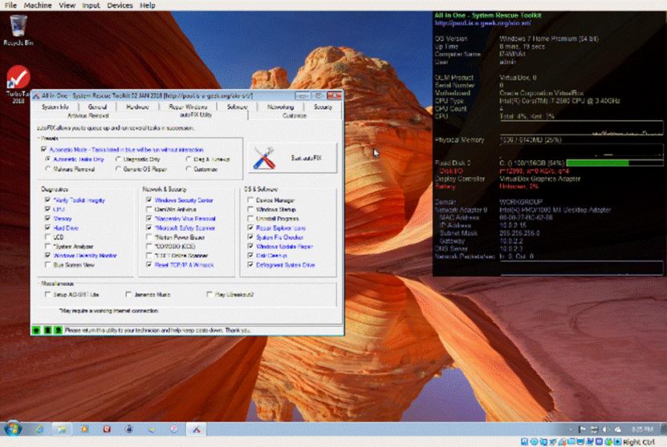Click the wrench and screwdriver autoFIX icon
The image size is (667, 447).
[x=264, y=159]
